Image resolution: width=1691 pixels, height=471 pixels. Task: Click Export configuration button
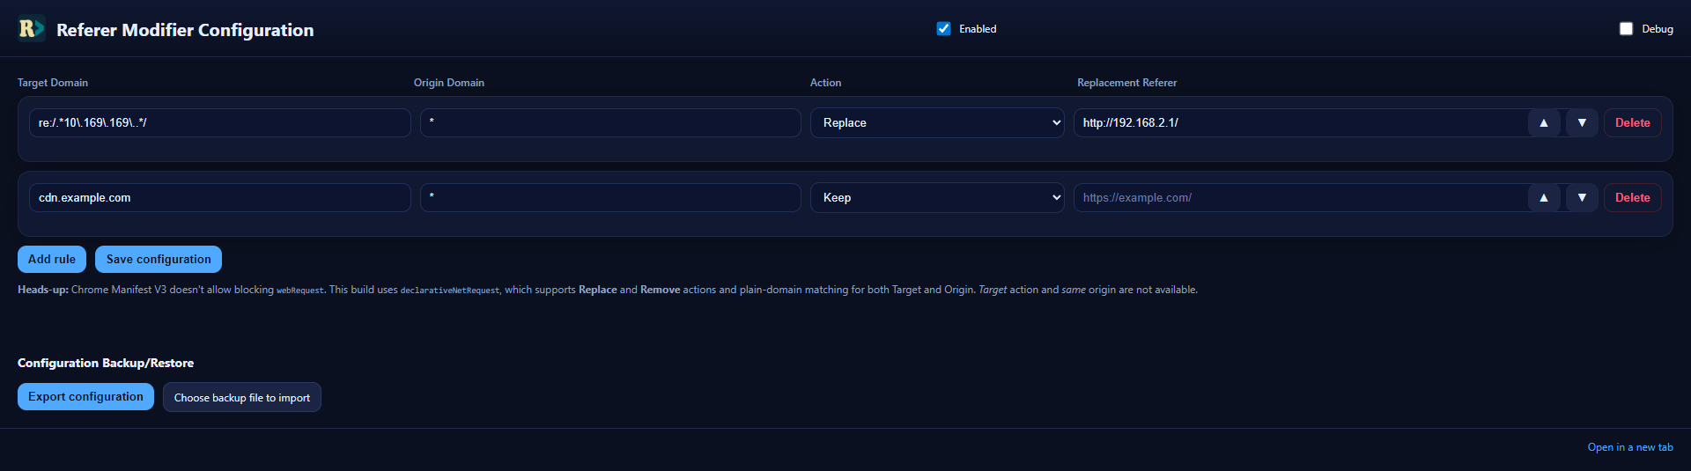(x=85, y=397)
